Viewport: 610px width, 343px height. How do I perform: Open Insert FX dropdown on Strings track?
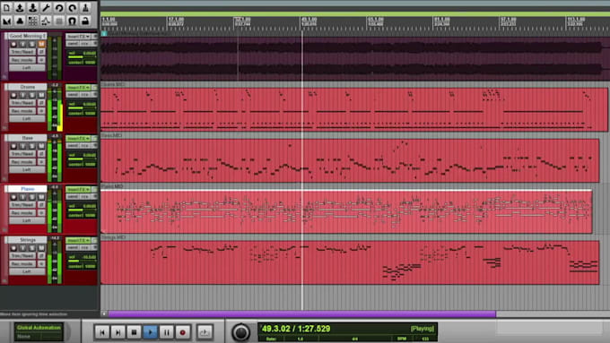click(x=78, y=240)
